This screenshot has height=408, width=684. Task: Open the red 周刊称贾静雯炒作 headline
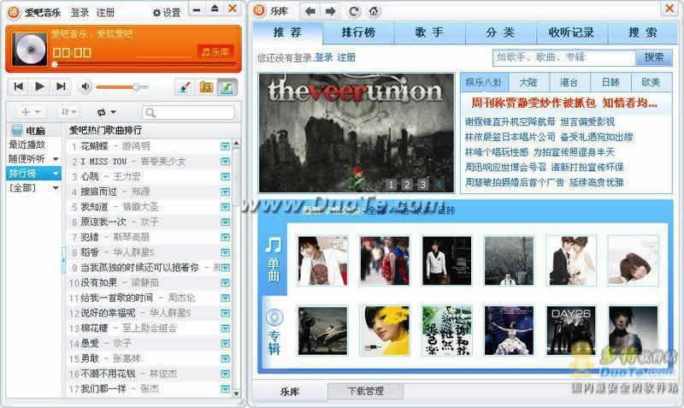pos(564,103)
